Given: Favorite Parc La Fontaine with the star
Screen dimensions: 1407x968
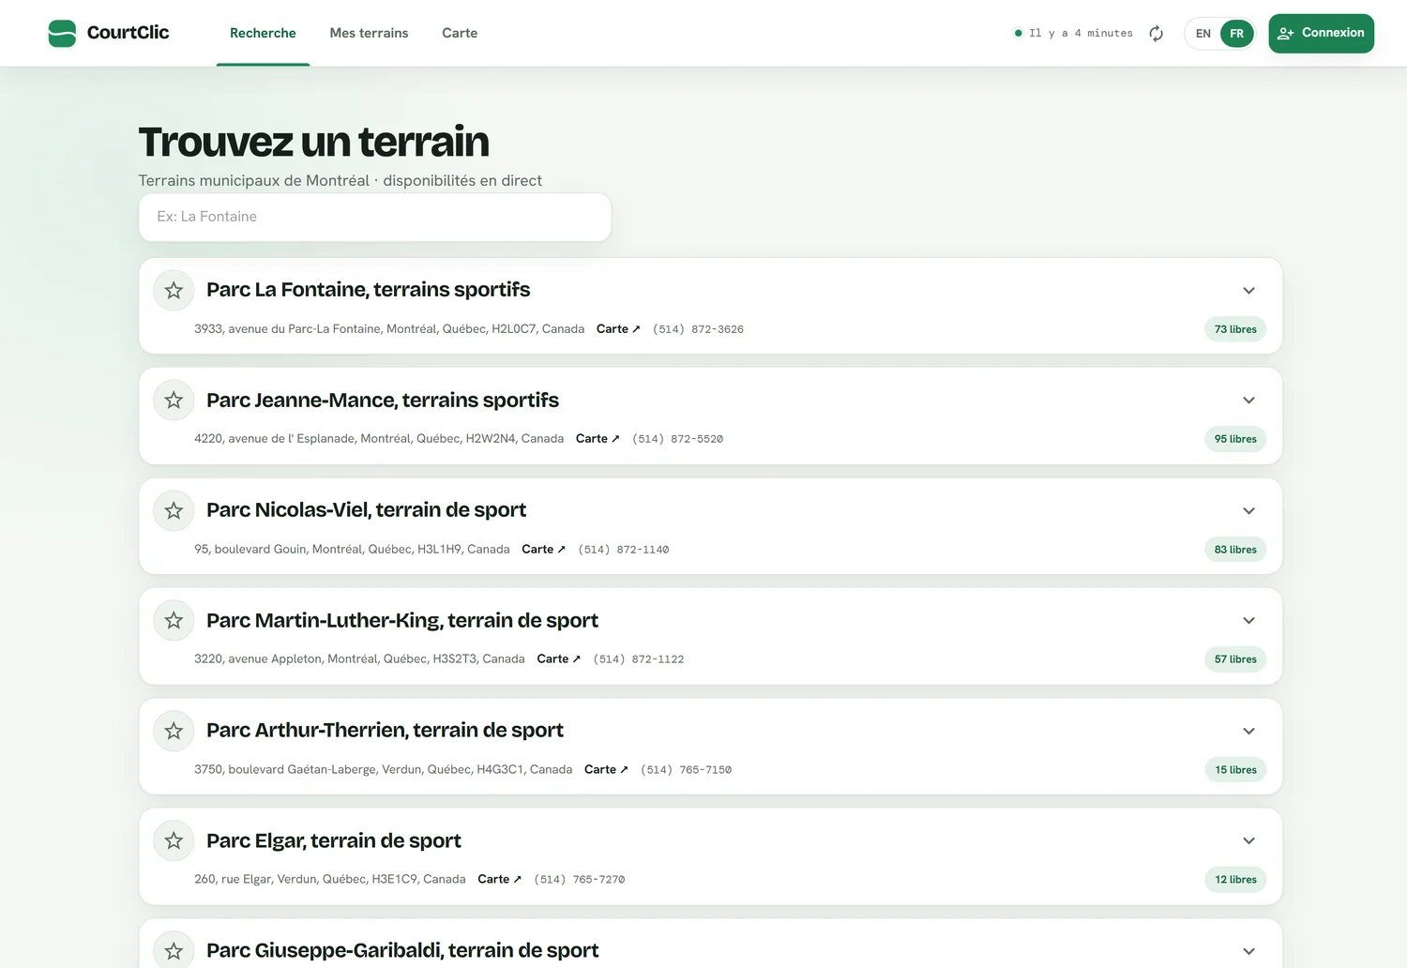Looking at the screenshot, I should pyautogui.click(x=174, y=291).
